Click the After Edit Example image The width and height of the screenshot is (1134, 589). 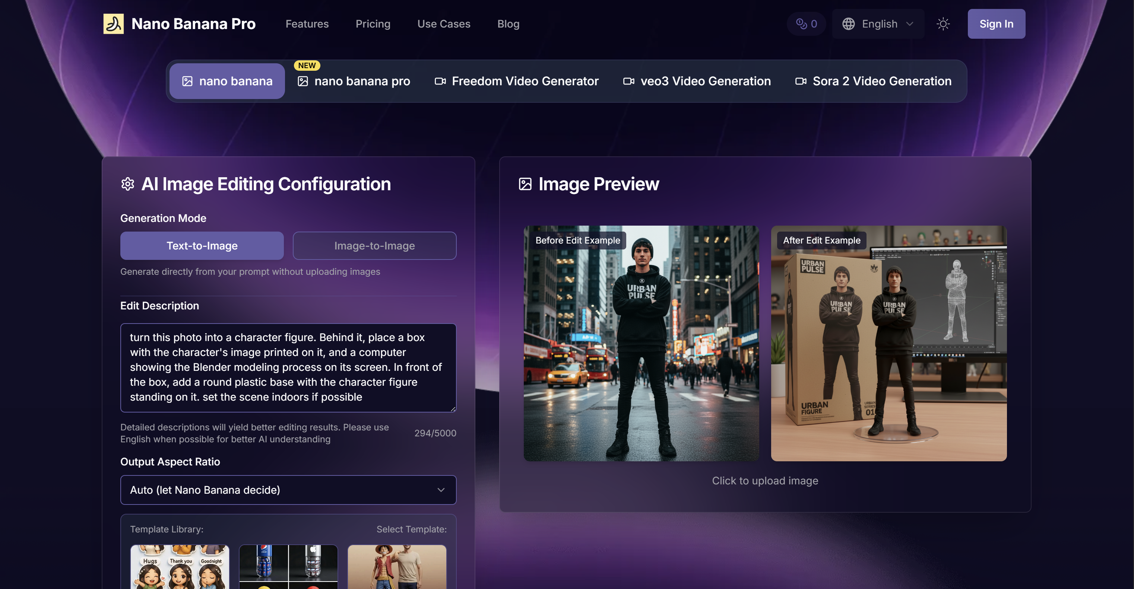(888, 343)
